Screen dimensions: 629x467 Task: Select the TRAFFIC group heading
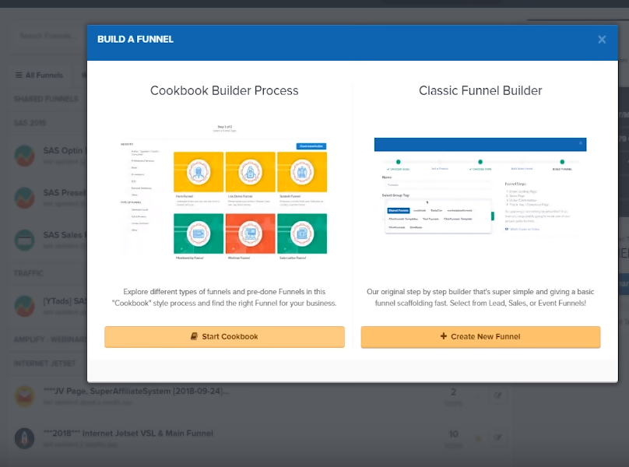pos(29,273)
